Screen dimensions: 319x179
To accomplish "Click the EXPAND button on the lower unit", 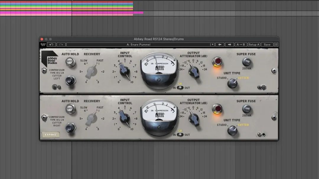I will [51, 135].
